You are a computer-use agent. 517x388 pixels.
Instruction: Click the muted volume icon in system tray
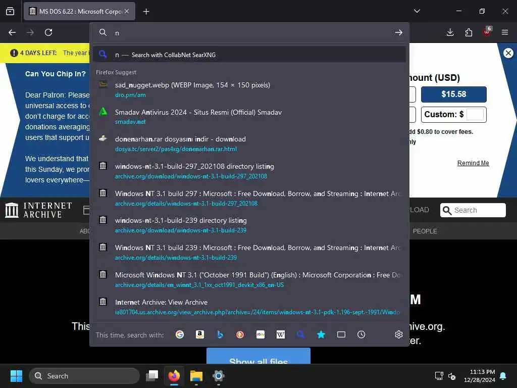(452, 376)
